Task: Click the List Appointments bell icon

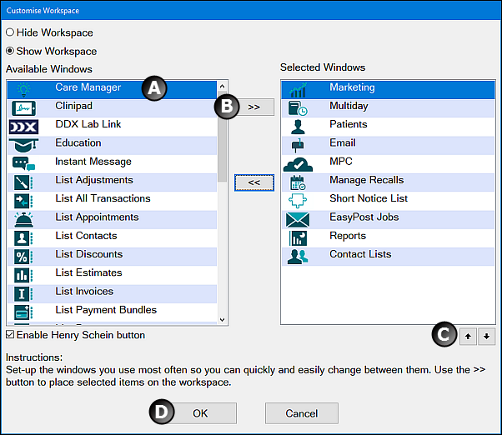Action: tap(23, 220)
